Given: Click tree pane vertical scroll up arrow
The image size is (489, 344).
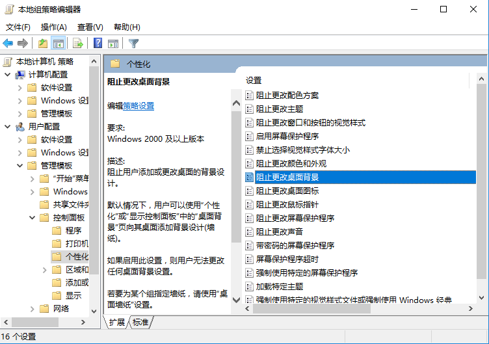Looking at the screenshot, I should click(x=94, y=61).
